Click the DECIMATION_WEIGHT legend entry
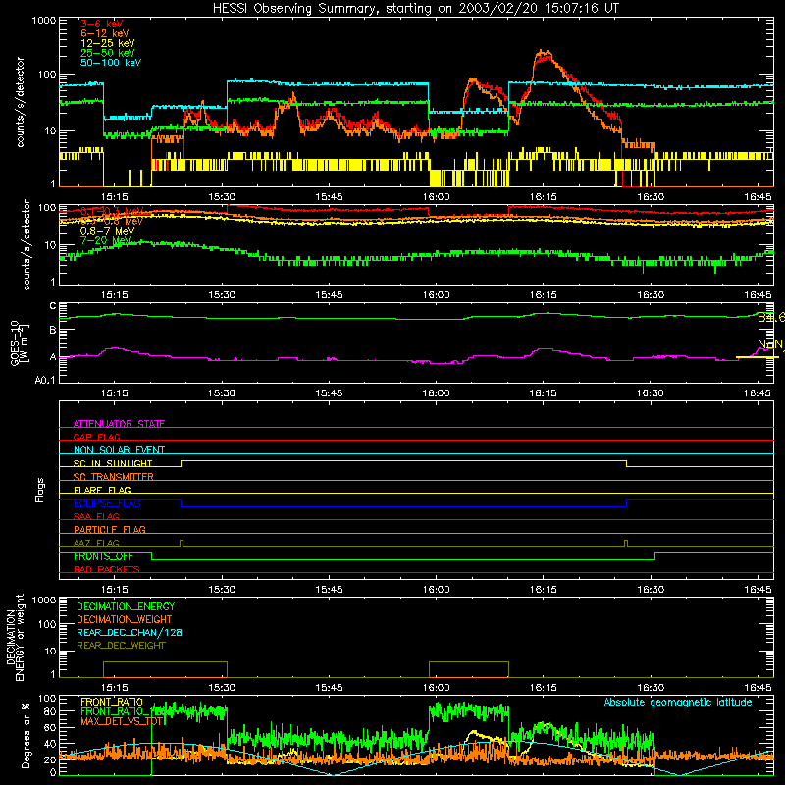The width and height of the screenshot is (785, 785). pos(125,619)
